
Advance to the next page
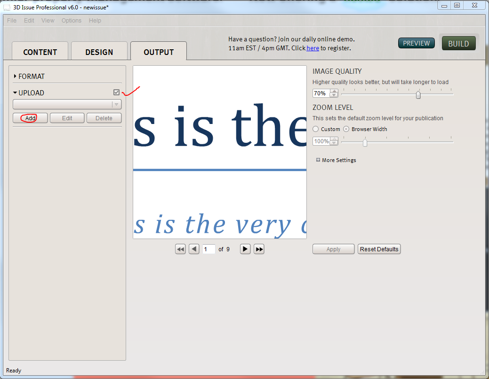(245, 249)
